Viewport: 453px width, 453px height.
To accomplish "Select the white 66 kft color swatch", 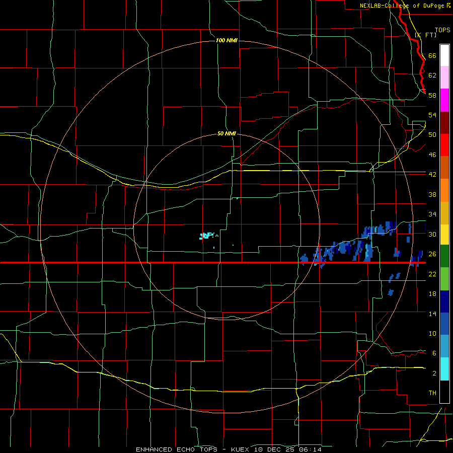I will pyautogui.click(x=444, y=55).
